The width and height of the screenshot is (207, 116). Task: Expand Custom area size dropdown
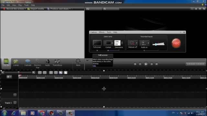tap(112, 43)
